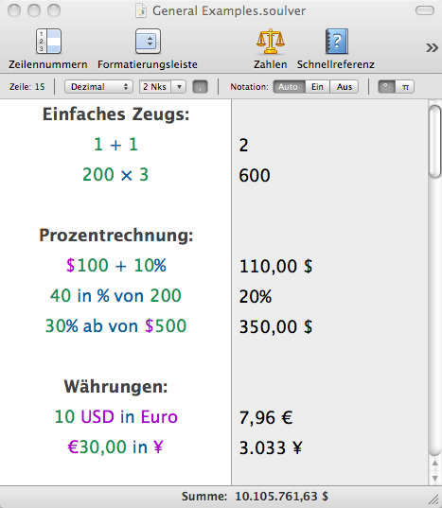The height and width of the screenshot is (508, 442).
Task: Open the Schnellreferenz help notebook
Action: 336,41
